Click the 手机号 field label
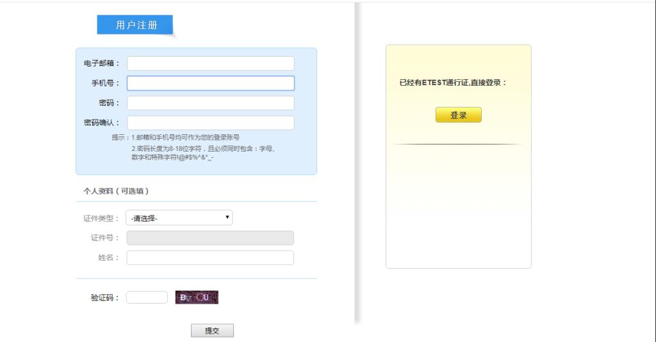656x342 pixels. click(105, 83)
